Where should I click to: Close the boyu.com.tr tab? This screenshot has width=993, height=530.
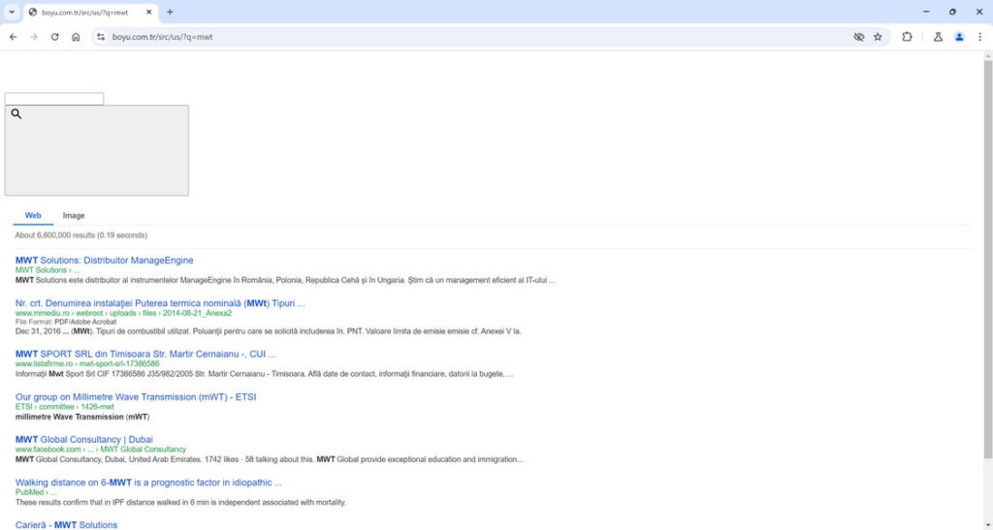148,12
